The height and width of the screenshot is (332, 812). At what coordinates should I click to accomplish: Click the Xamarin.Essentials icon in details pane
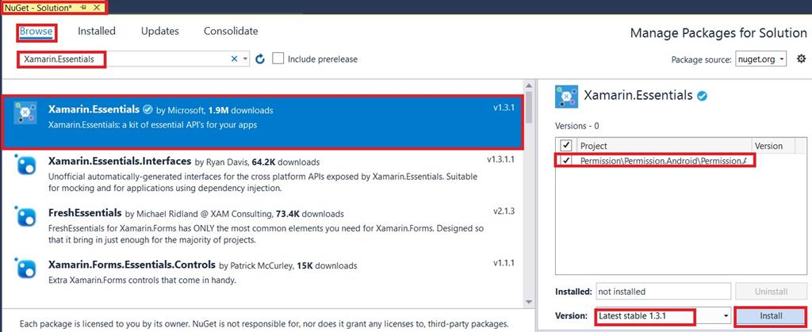(x=566, y=97)
